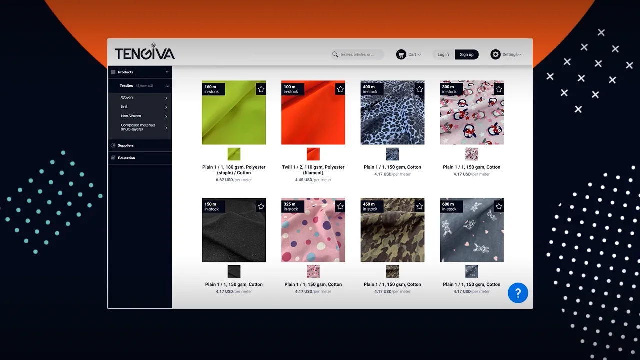Open the orange twill product image
640x360 pixels.
(x=313, y=113)
